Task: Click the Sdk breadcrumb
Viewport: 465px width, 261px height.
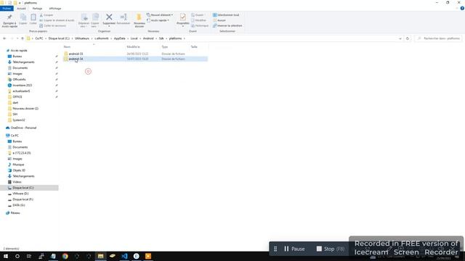Action: (161, 38)
